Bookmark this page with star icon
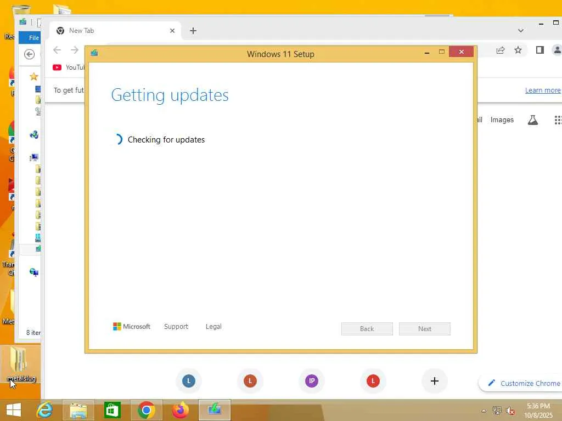 [518, 50]
